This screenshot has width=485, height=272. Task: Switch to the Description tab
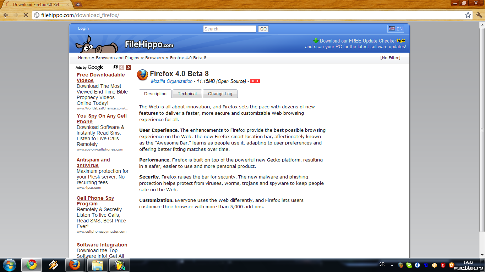[x=155, y=94]
